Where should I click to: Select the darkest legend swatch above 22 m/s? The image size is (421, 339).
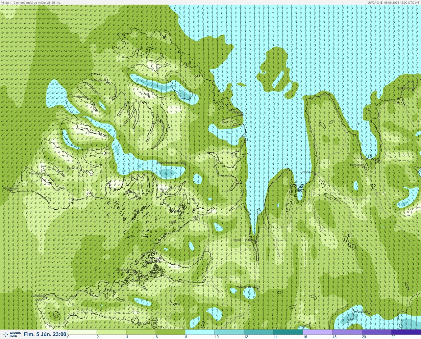tap(406, 332)
